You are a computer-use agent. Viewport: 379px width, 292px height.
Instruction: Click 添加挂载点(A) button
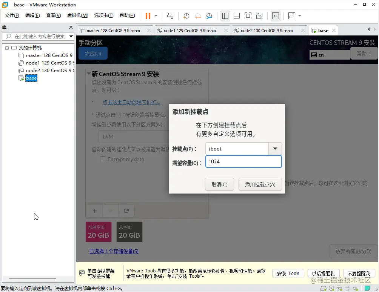click(x=260, y=184)
